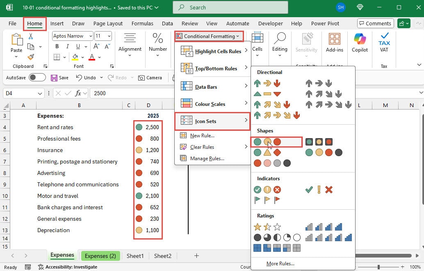
Task: Click the More Rules link
Action: point(280,264)
